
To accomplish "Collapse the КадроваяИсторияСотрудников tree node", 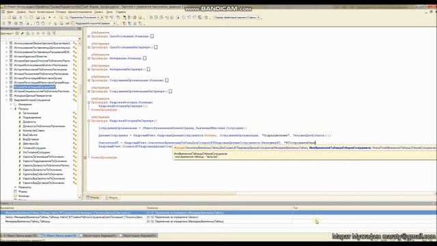I will tap(6, 100).
